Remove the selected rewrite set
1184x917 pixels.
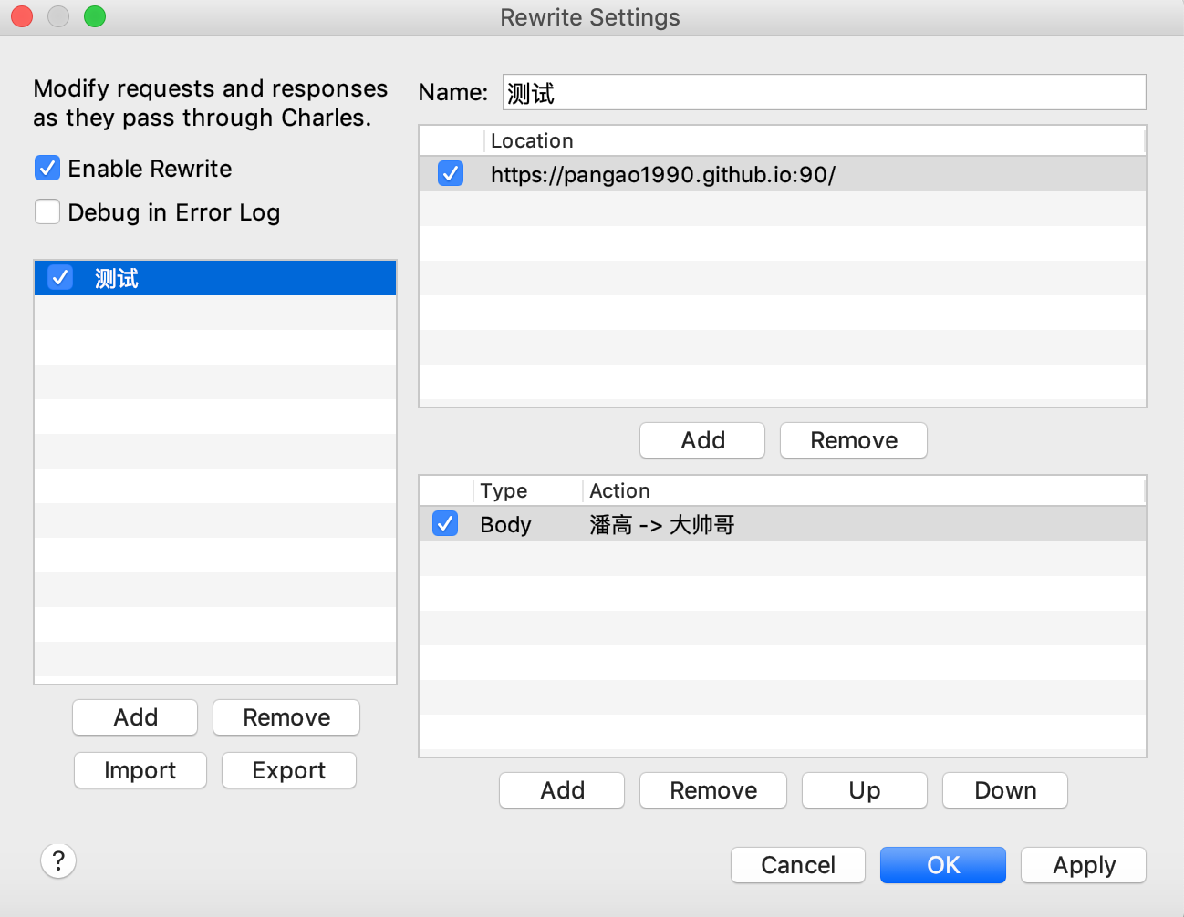[286, 717]
